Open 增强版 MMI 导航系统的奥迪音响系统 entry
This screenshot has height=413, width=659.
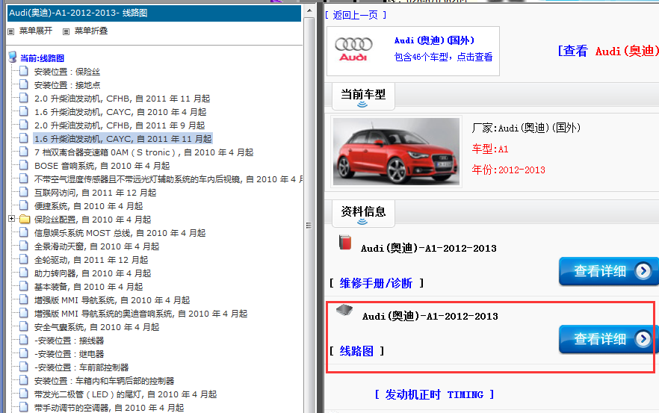click(140, 314)
